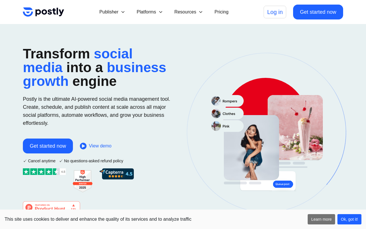The height and width of the screenshot is (229, 366).
Task: Select the Pink tag chip
Action: (x=228, y=126)
